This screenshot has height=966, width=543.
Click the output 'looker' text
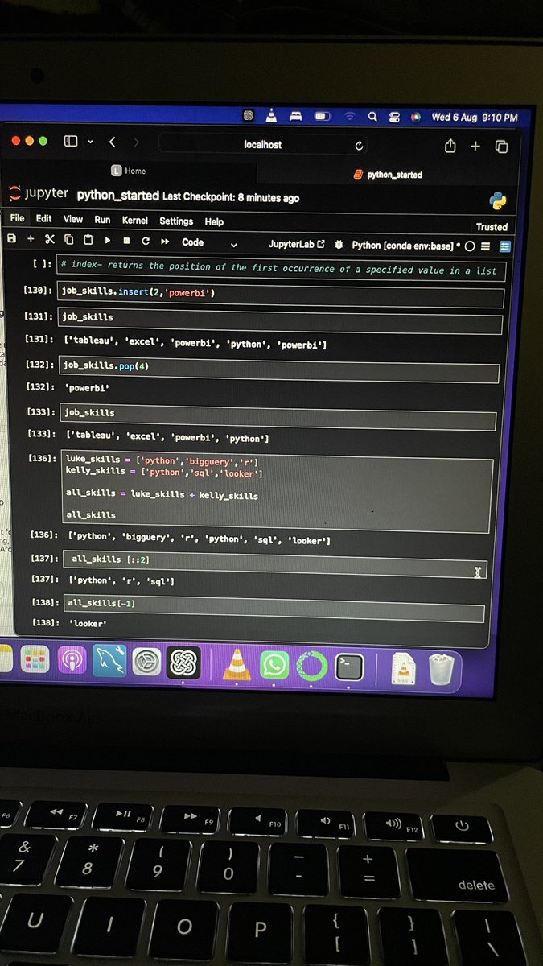coord(89,624)
